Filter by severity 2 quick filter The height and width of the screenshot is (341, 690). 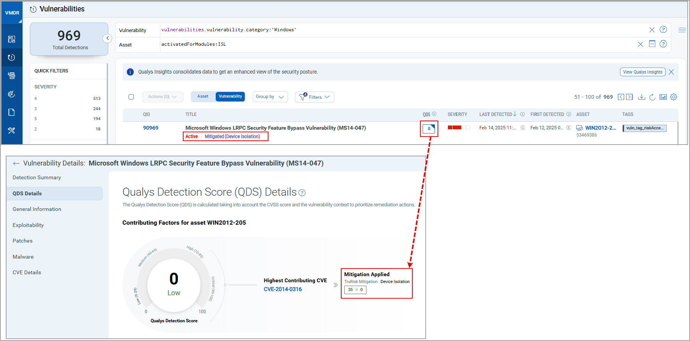(67, 129)
